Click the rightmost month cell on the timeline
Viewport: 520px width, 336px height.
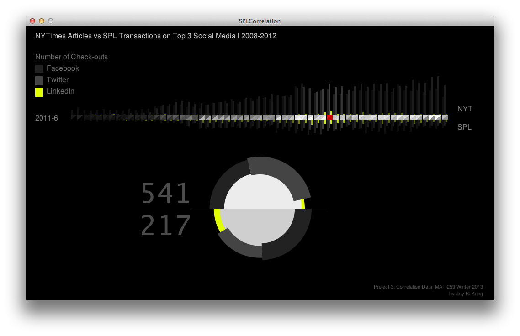click(x=445, y=117)
